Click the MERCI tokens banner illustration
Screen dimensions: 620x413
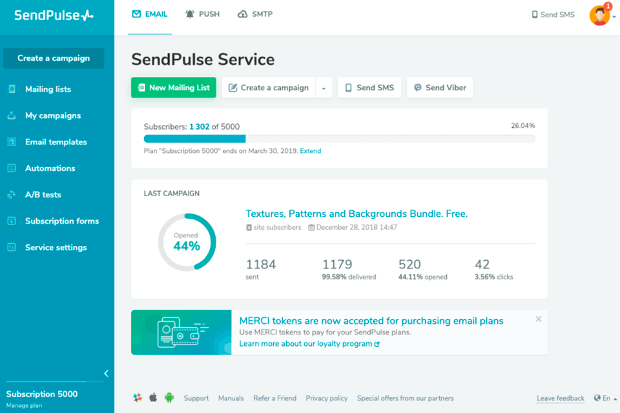coord(181,332)
